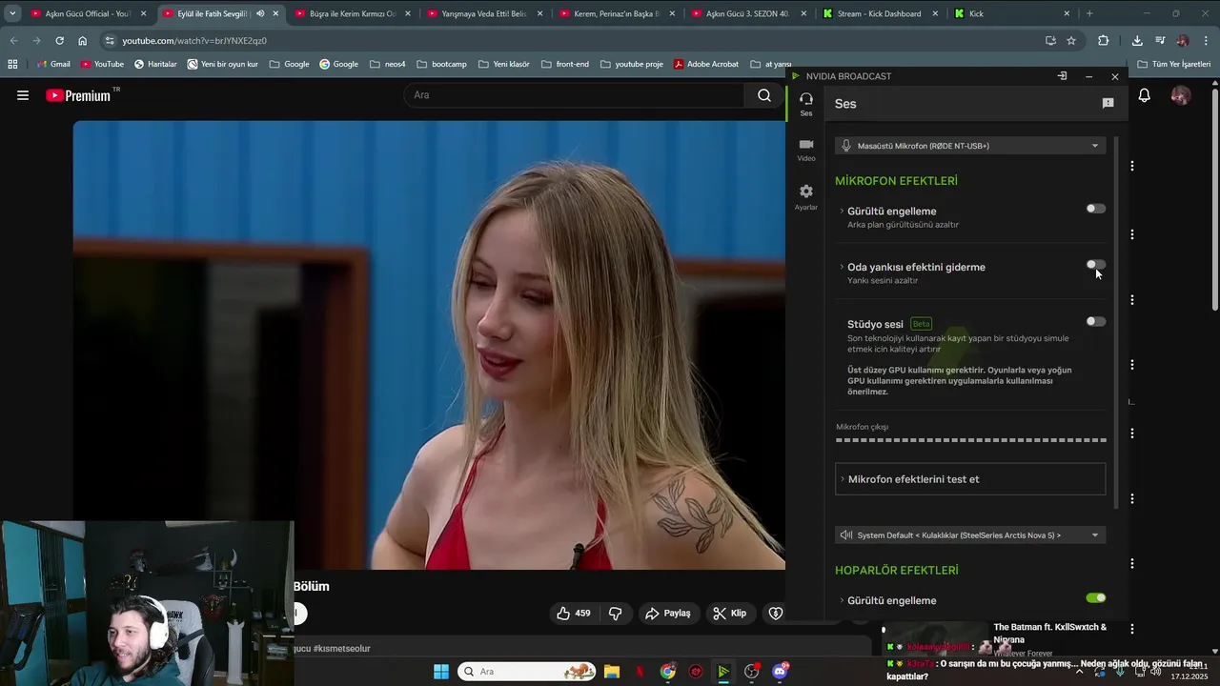Viewport: 1220px width, 686px height.
Task: Click the NVIDIA Broadcast panel scrollbar
Action: pyautogui.click(x=1116, y=322)
